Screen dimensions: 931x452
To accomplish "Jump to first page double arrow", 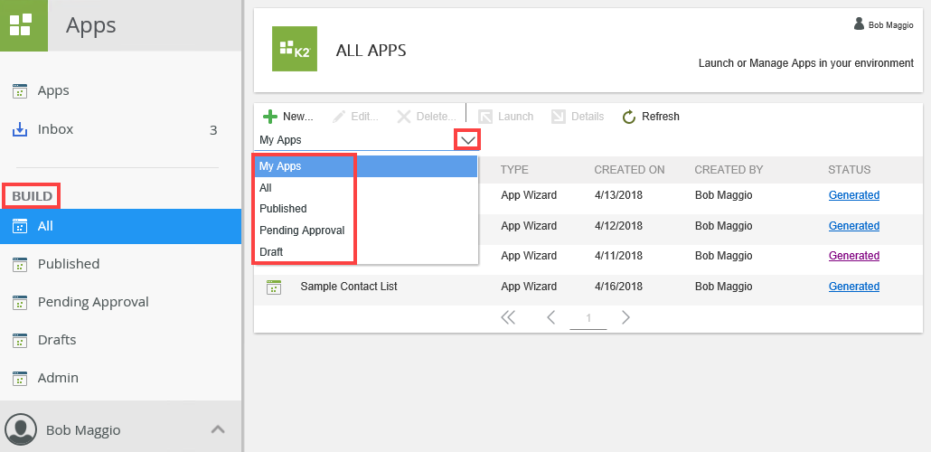I will pos(508,317).
